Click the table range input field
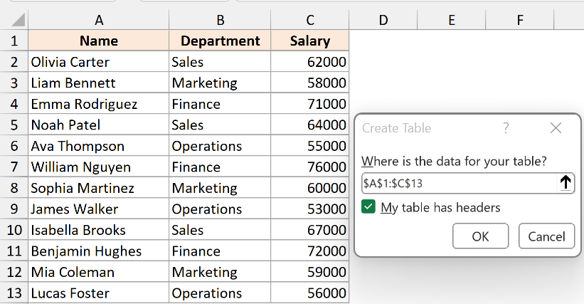 pyautogui.click(x=460, y=183)
